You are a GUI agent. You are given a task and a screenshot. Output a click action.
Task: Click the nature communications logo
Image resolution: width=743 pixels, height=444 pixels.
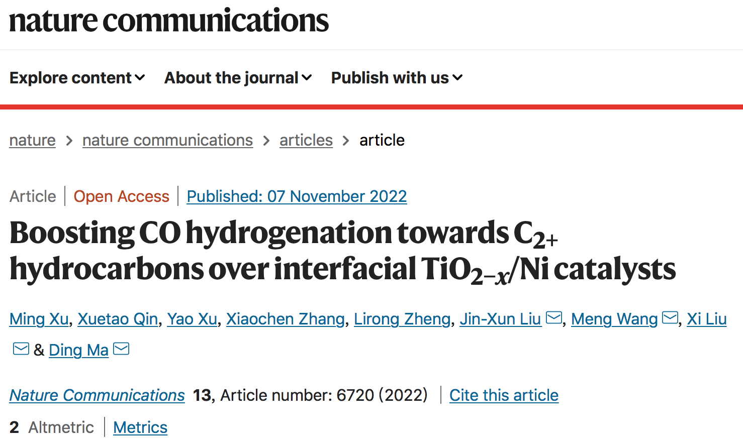tap(169, 21)
